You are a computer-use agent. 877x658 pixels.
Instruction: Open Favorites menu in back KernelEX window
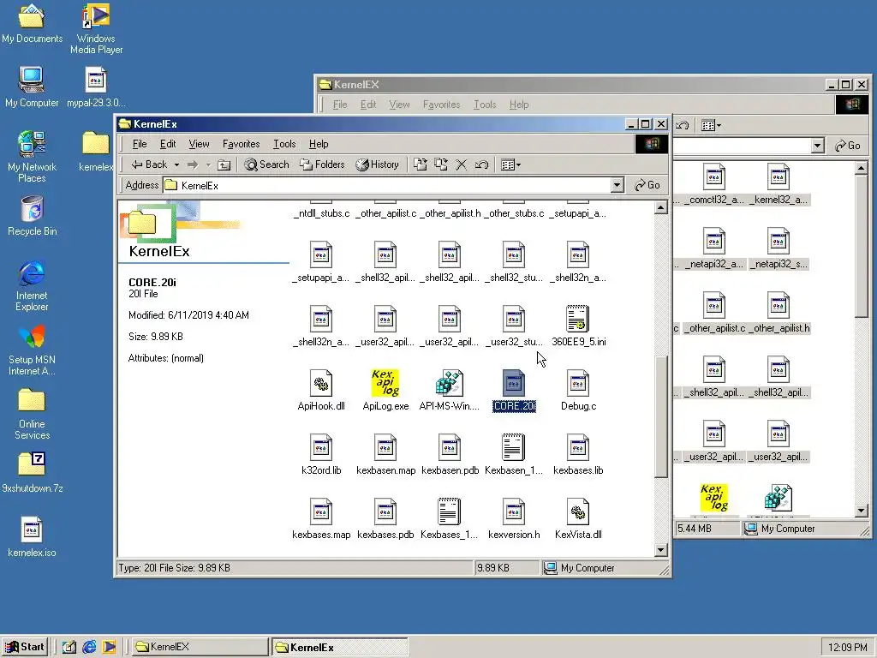pyautogui.click(x=441, y=105)
